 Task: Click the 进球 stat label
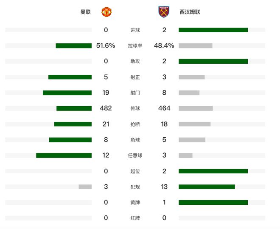(135, 30)
